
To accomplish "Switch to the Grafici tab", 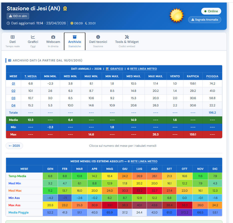I will coord(33,41).
